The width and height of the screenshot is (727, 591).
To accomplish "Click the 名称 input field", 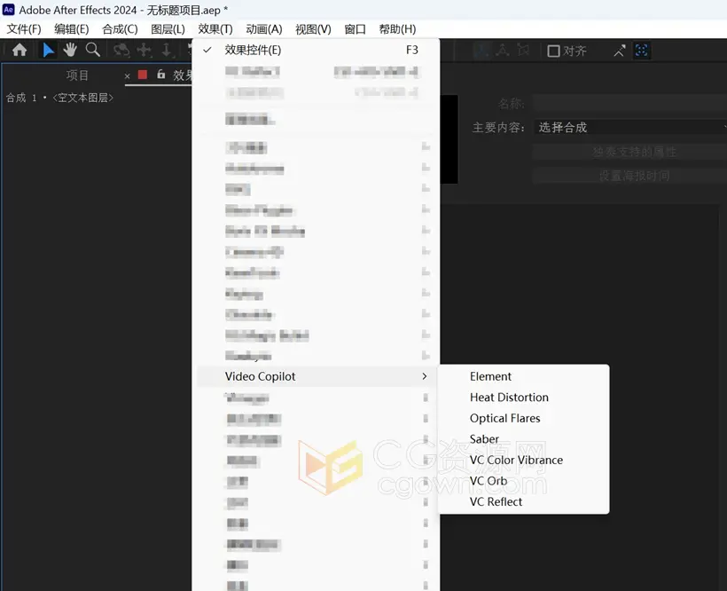I will (x=630, y=103).
